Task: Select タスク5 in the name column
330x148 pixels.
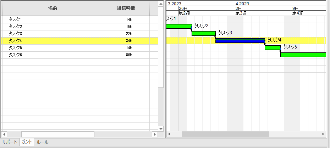Action: point(15,48)
